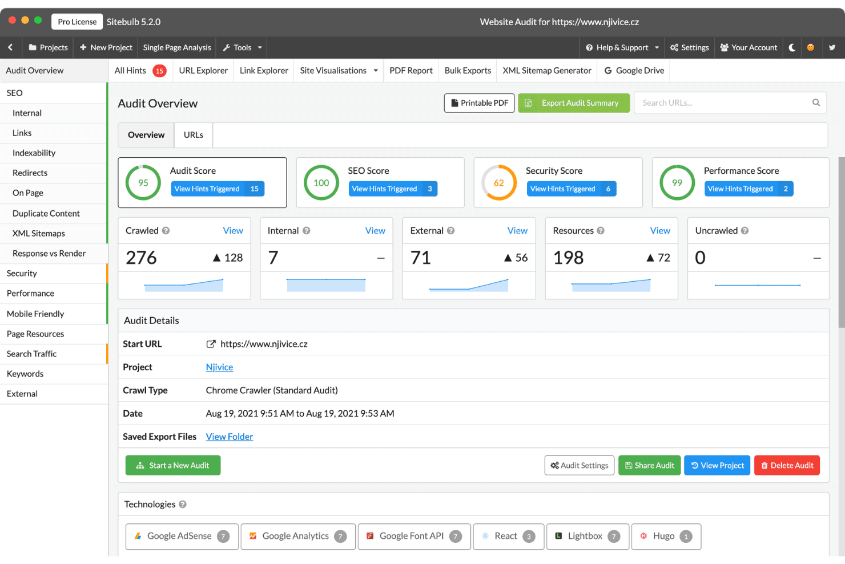Click the help icon beside Internal
Viewport: 845px width, 564px height.
point(306,231)
